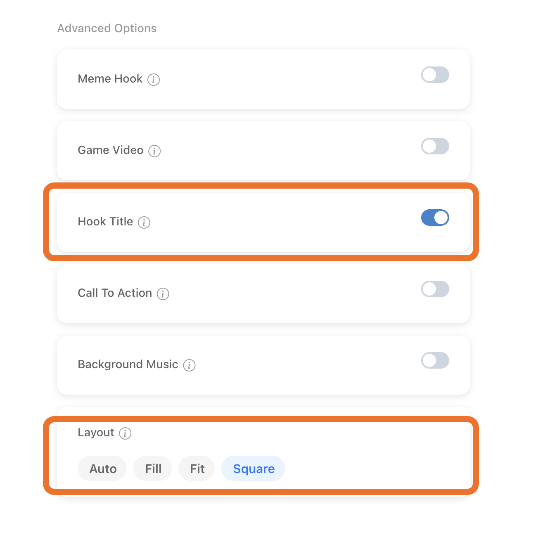Screen dimensions: 545x549
Task: Choose the Fill layout option
Action: 153,469
